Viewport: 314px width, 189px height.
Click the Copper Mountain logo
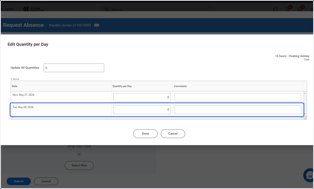[x=33, y=9]
